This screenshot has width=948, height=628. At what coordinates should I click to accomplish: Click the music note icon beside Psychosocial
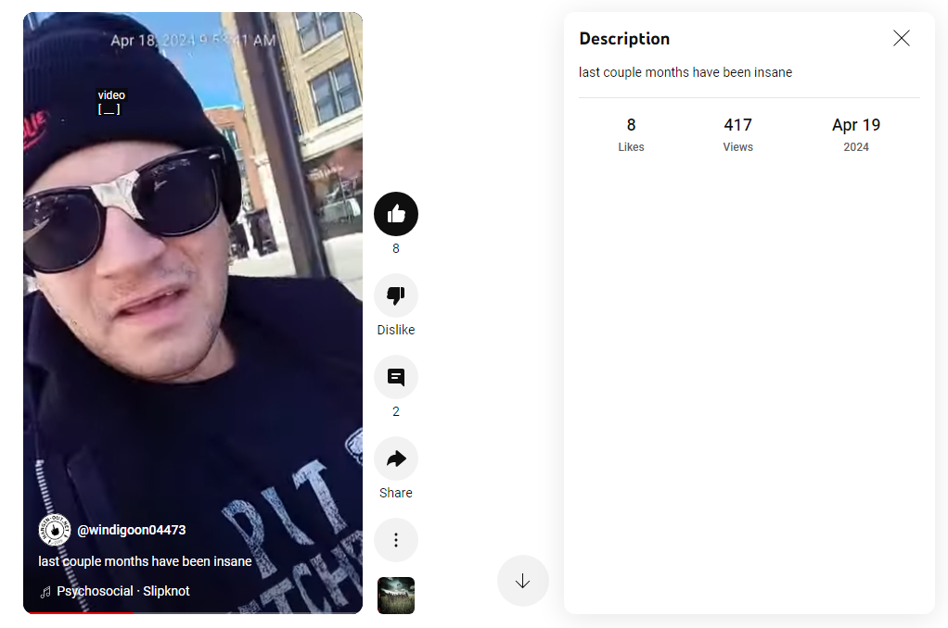pyautogui.click(x=45, y=593)
